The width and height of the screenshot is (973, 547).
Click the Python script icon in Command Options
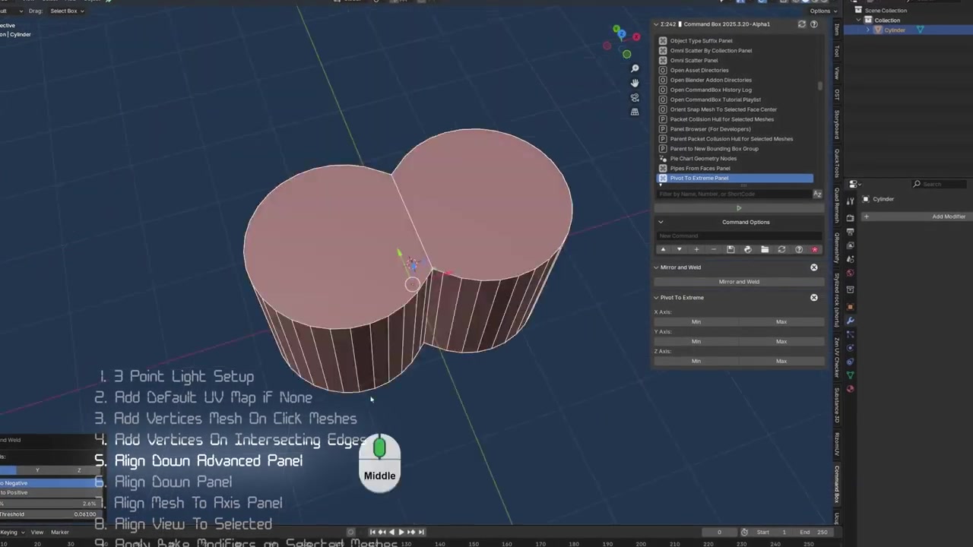[x=747, y=249]
